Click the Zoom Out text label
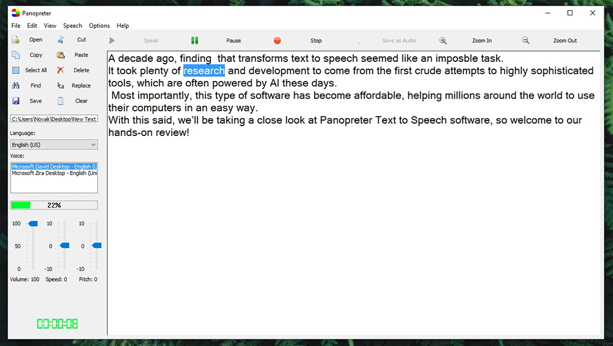This screenshot has height=346, width=613. (565, 40)
